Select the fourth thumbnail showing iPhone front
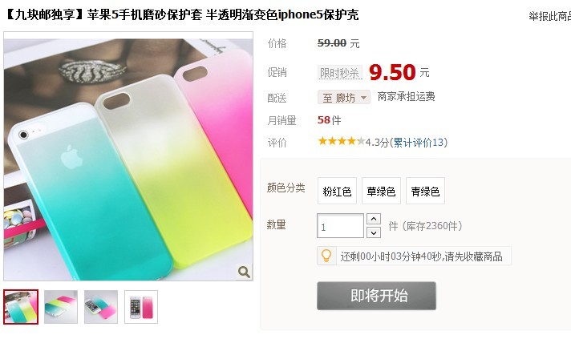 (x=141, y=307)
